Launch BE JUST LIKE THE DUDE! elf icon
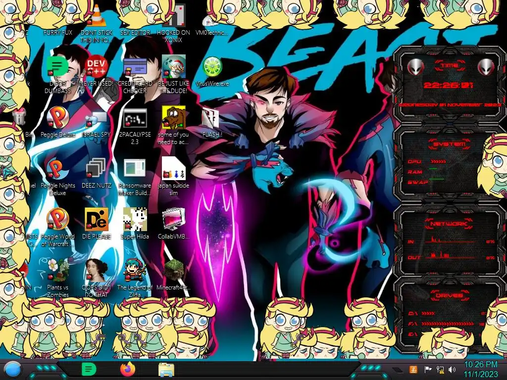 tap(174, 67)
